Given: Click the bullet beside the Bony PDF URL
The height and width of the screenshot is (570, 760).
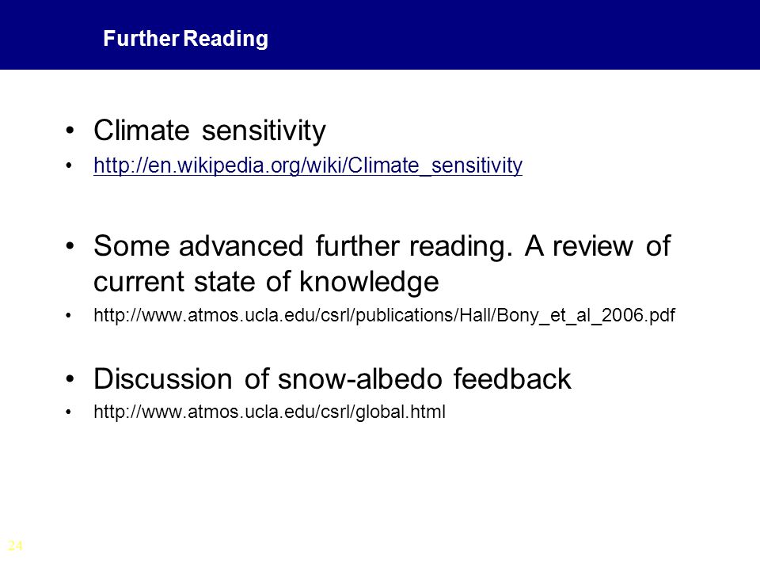Looking at the screenshot, I should tap(68, 316).
